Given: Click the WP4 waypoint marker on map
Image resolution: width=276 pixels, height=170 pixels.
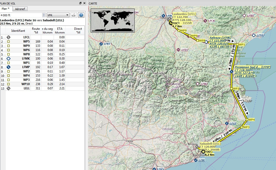Looking at the screenshot, I should 247,120.
